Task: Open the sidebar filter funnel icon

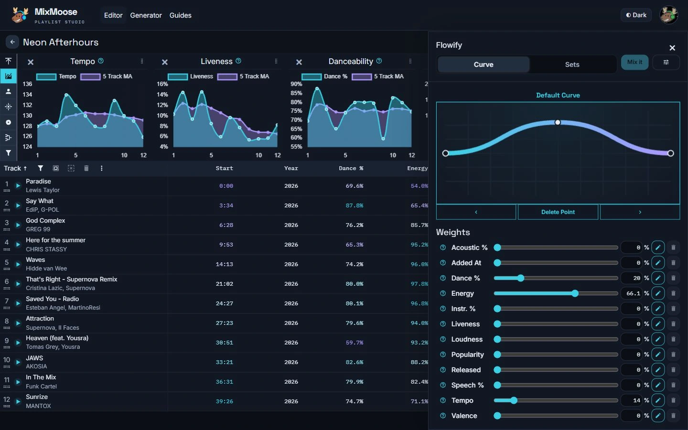Action: click(x=8, y=153)
